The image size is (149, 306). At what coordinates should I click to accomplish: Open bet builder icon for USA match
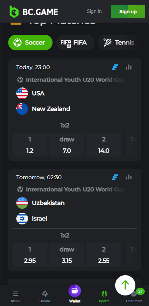point(115,67)
